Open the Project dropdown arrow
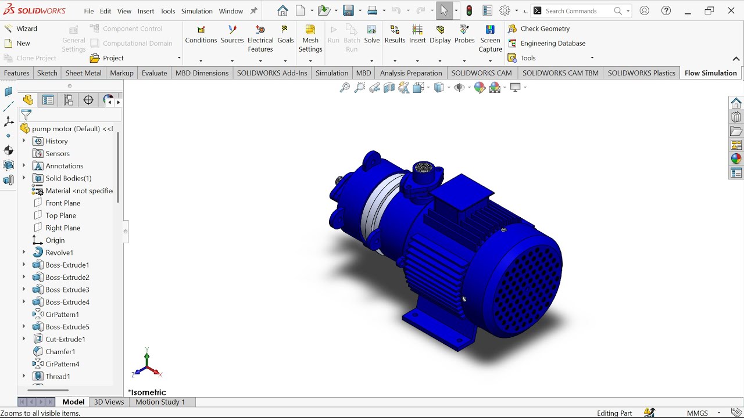 tap(178, 58)
